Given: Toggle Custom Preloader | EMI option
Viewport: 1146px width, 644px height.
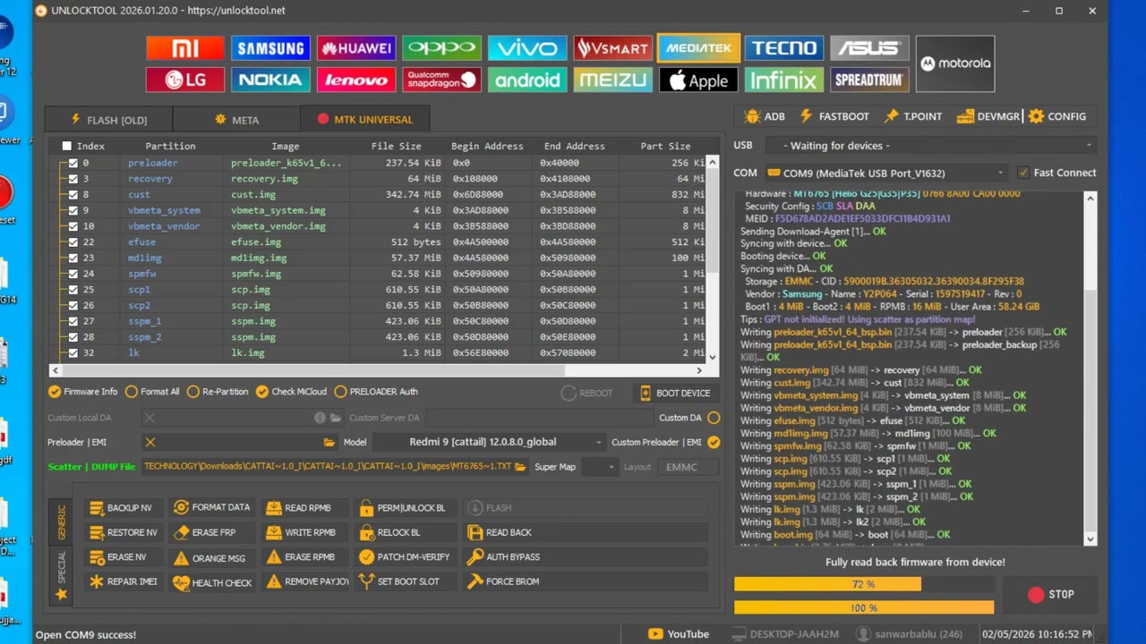Looking at the screenshot, I should (714, 442).
